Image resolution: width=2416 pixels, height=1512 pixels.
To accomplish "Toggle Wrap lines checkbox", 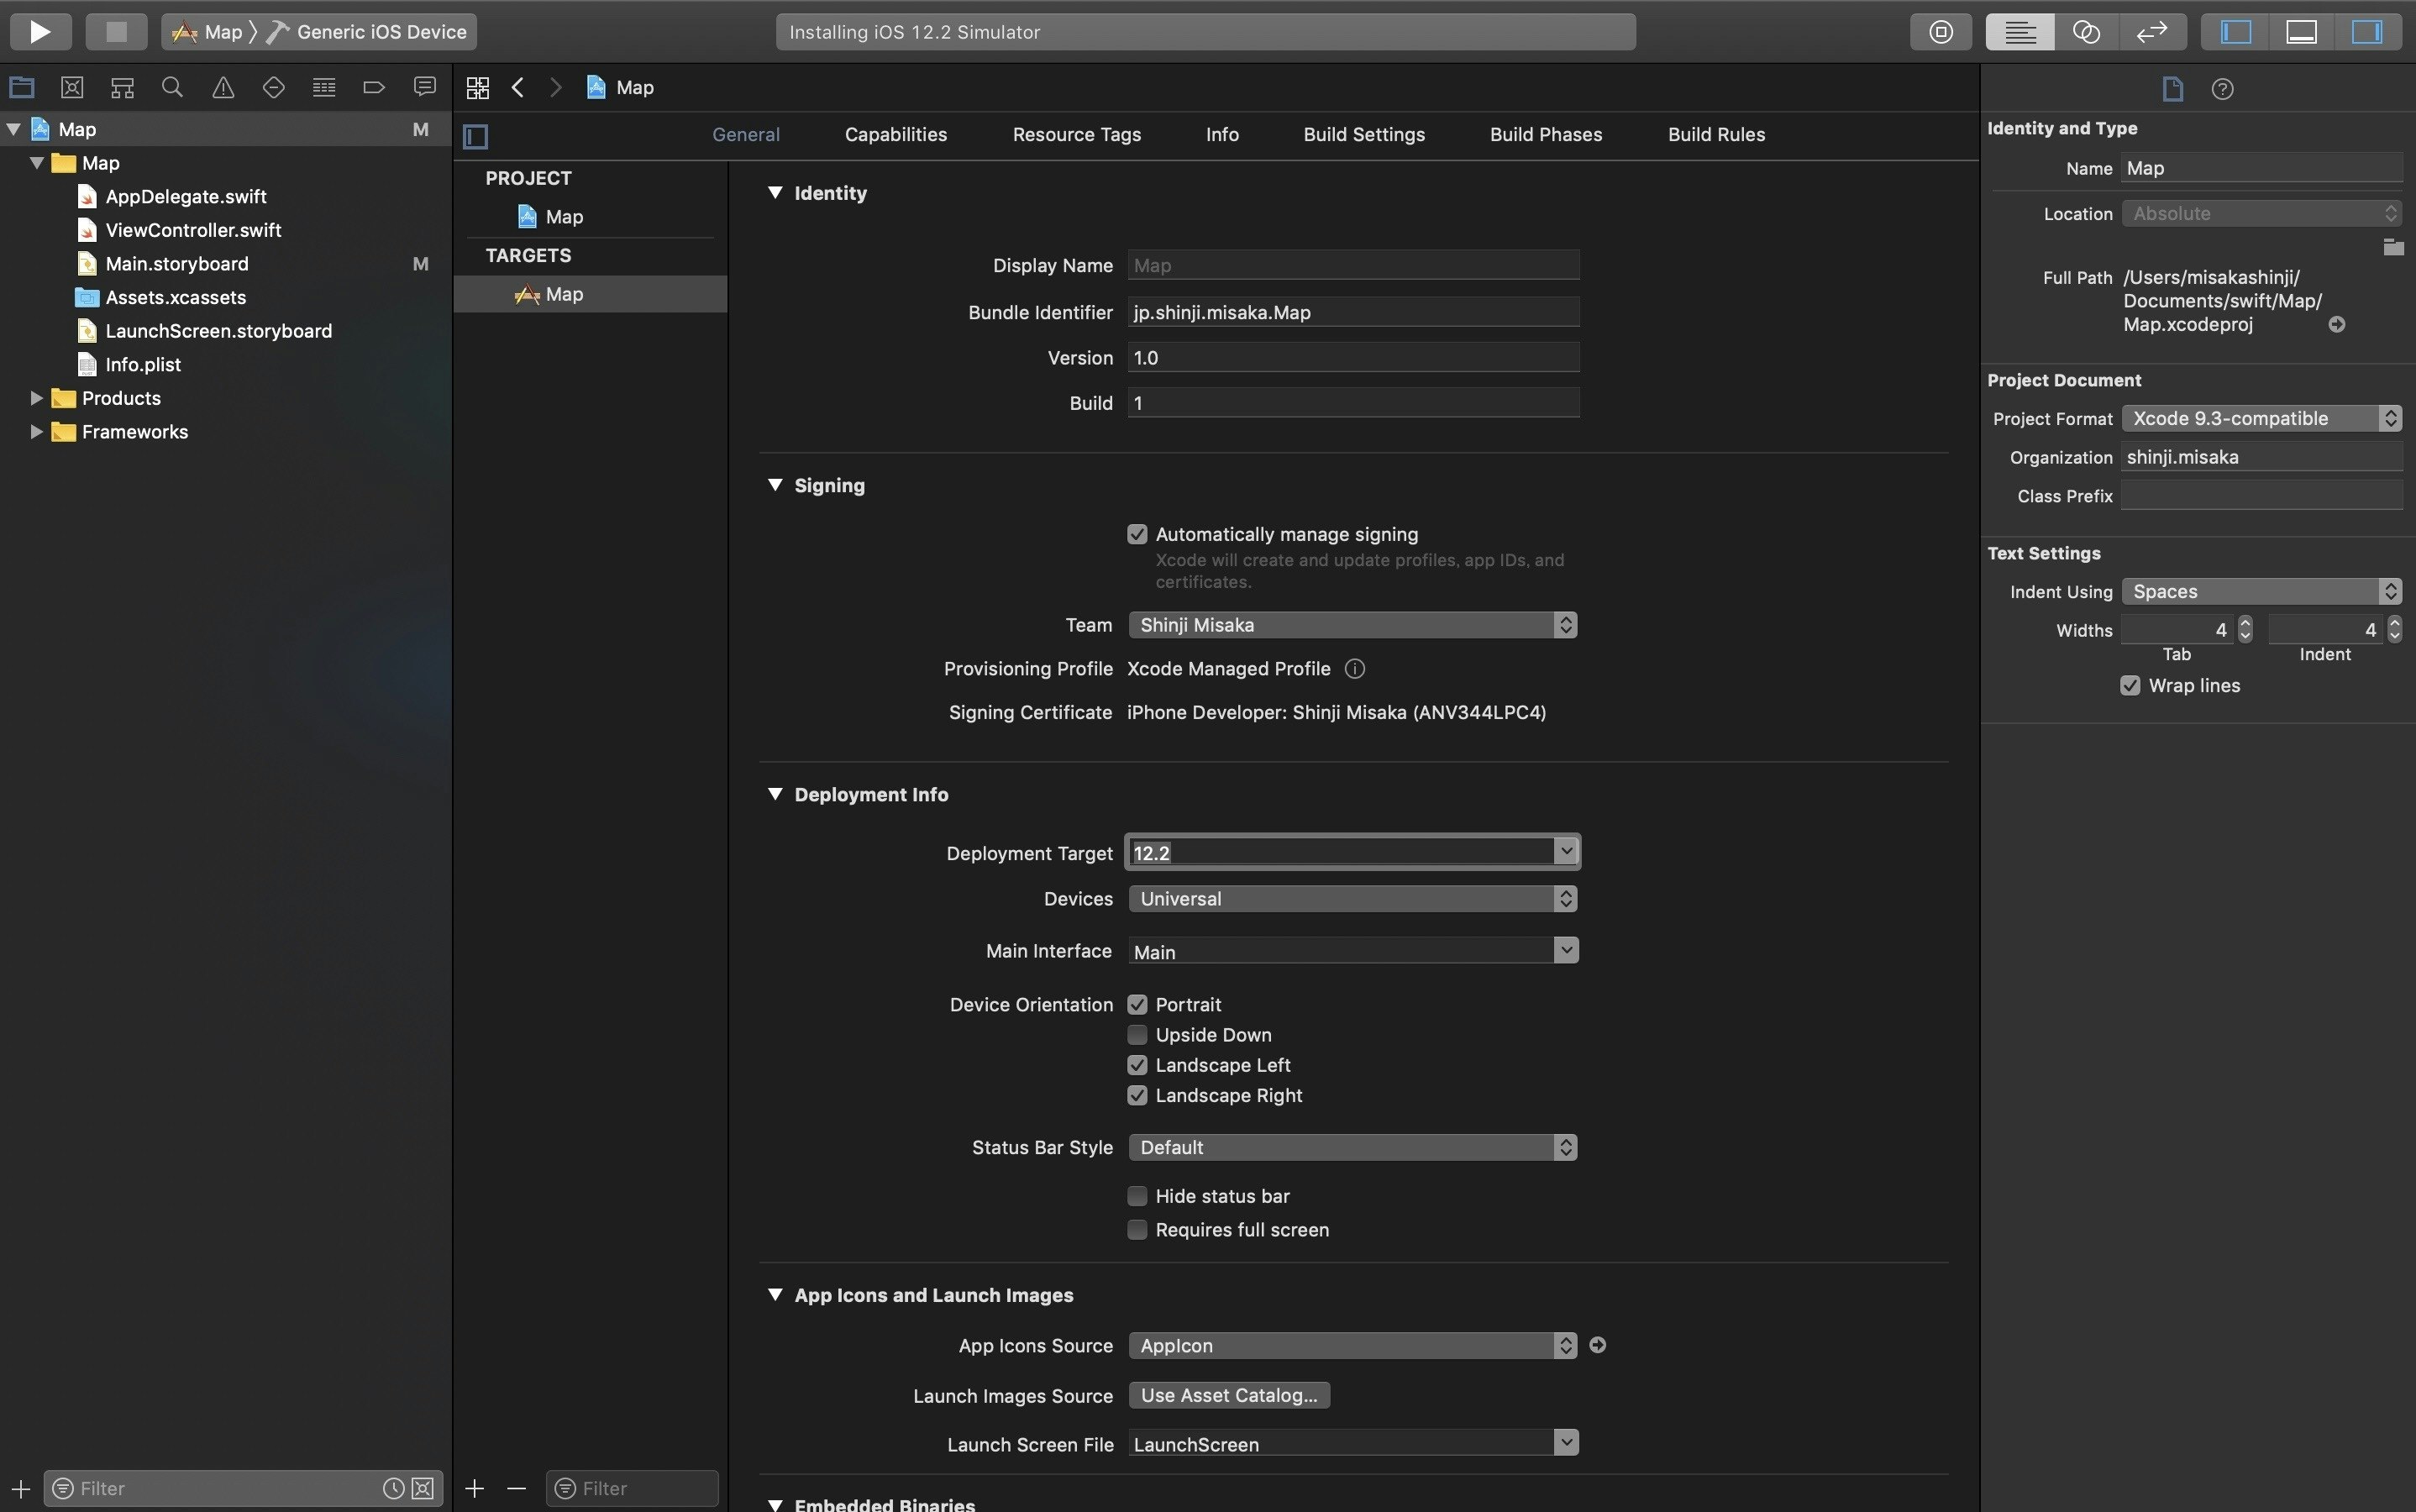I will click(x=2130, y=685).
